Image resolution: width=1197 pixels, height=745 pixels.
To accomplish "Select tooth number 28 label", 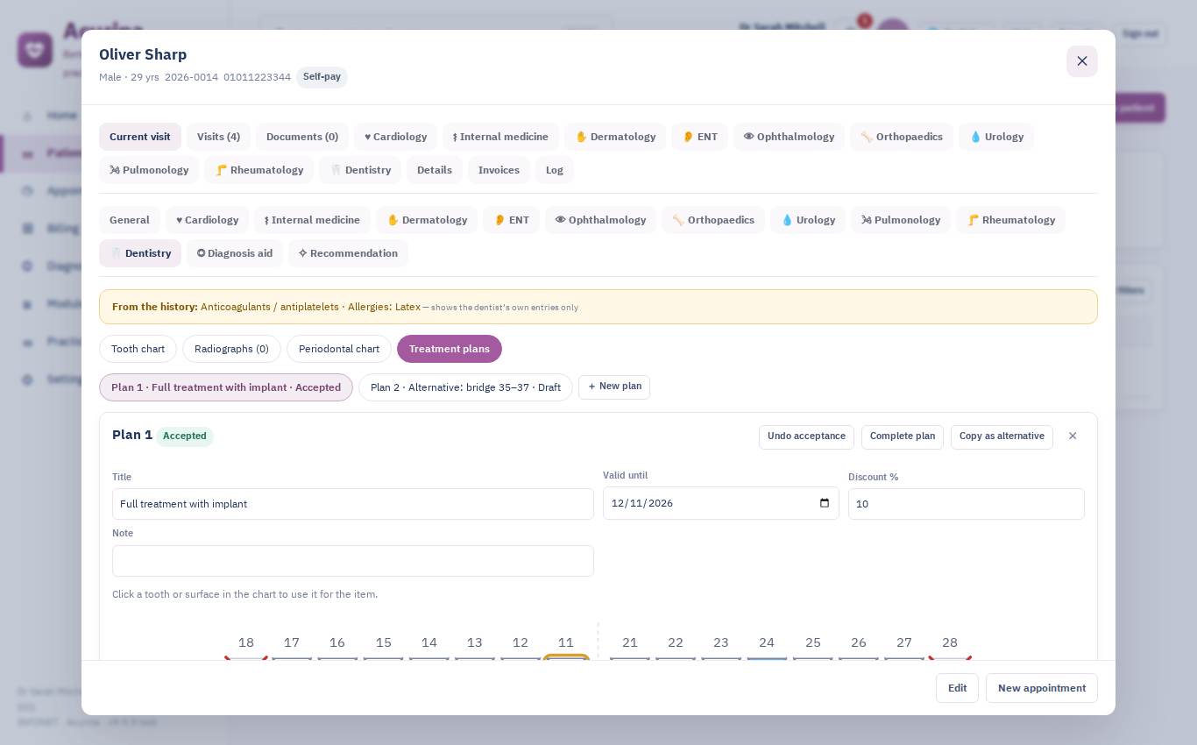I will point(950,642).
